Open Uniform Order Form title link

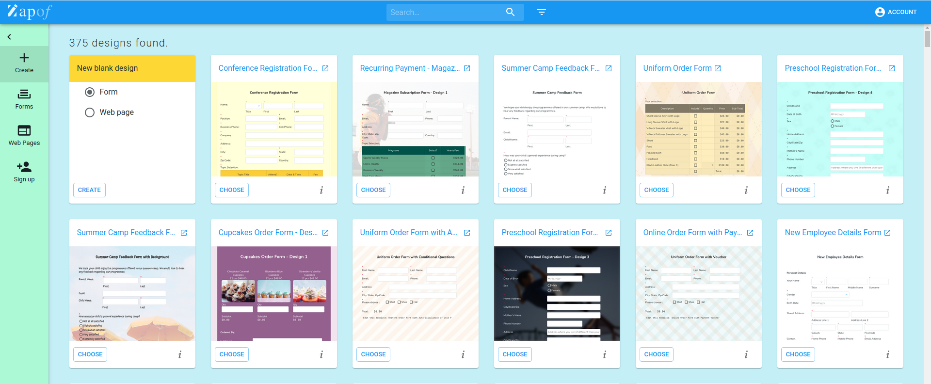click(677, 68)
